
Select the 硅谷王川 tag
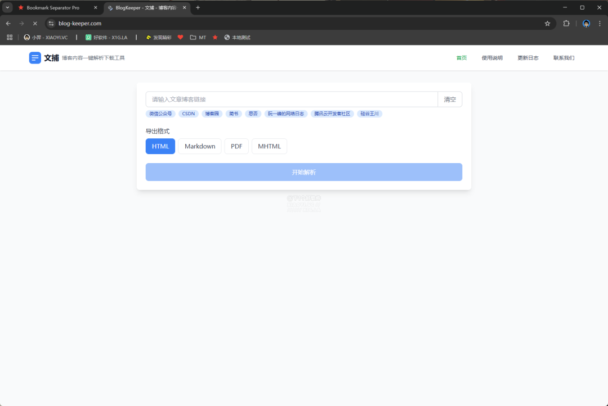click(369, 114)
